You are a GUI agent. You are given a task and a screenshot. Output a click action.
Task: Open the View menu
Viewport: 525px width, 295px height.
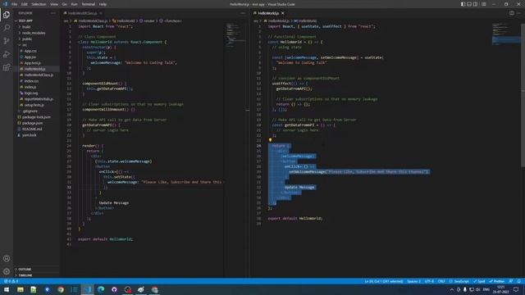(54, 4)
